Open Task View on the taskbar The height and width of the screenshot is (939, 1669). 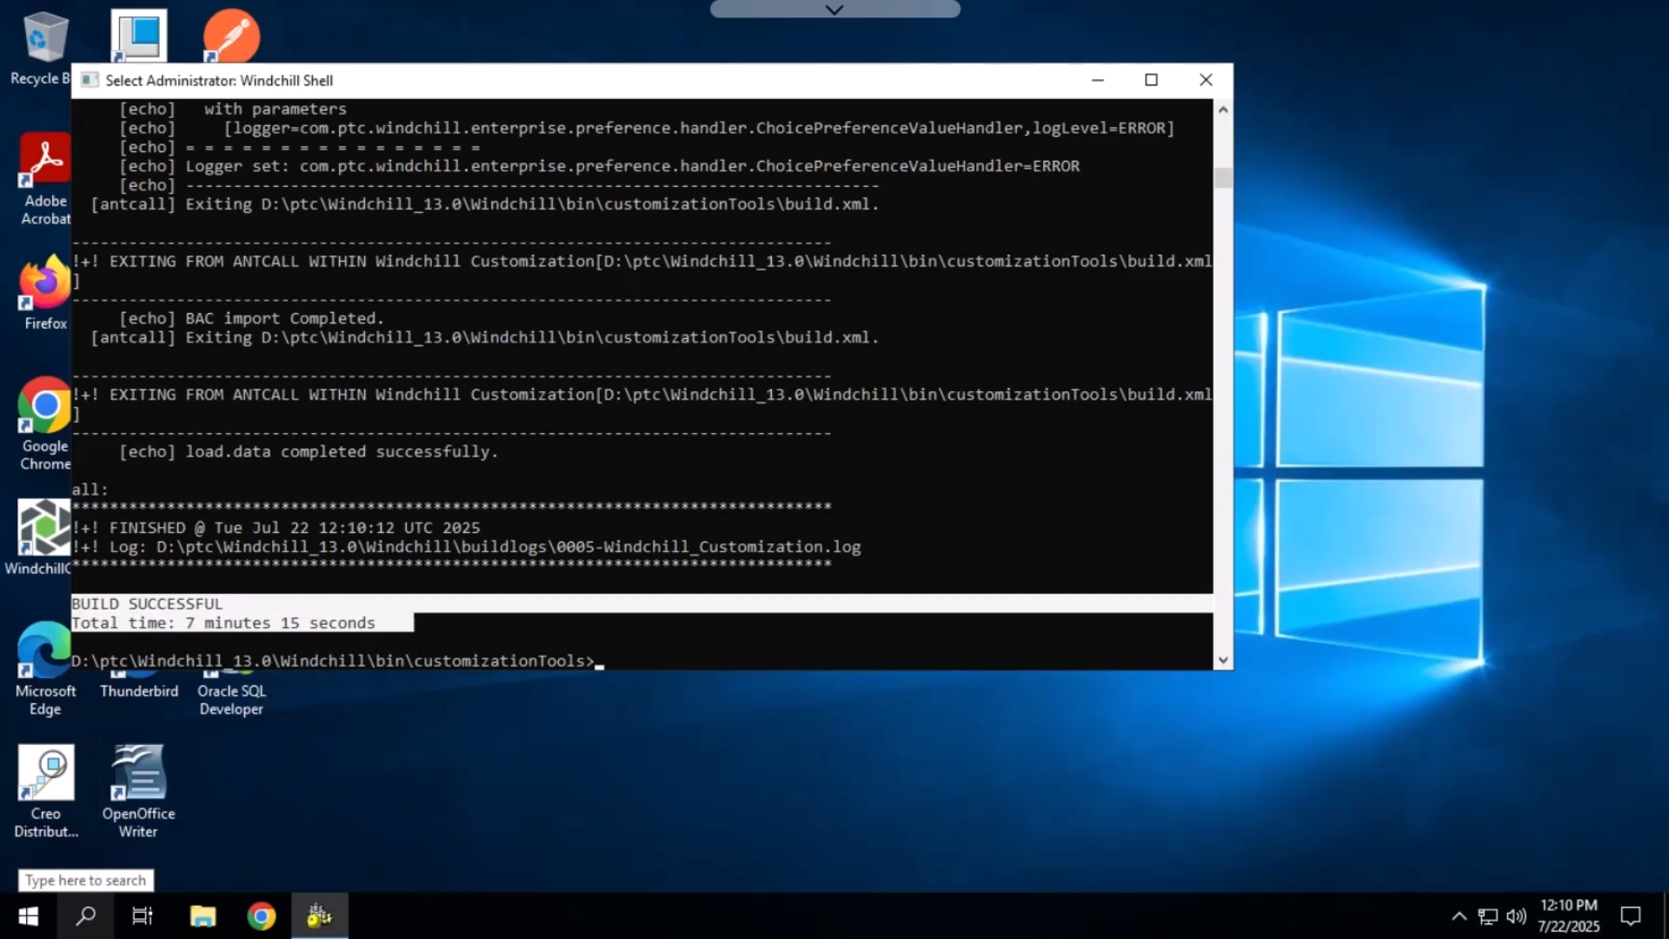click(142, 916)
